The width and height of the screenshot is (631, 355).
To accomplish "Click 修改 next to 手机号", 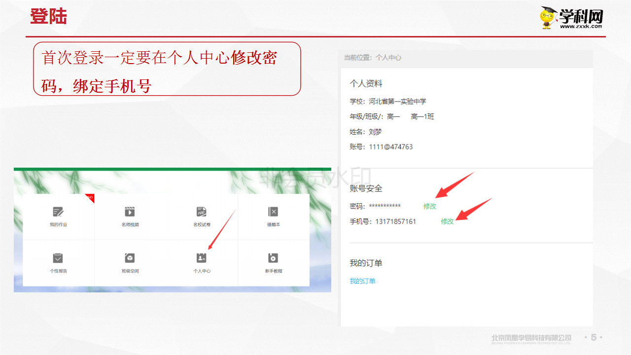I will coord(446,222).
